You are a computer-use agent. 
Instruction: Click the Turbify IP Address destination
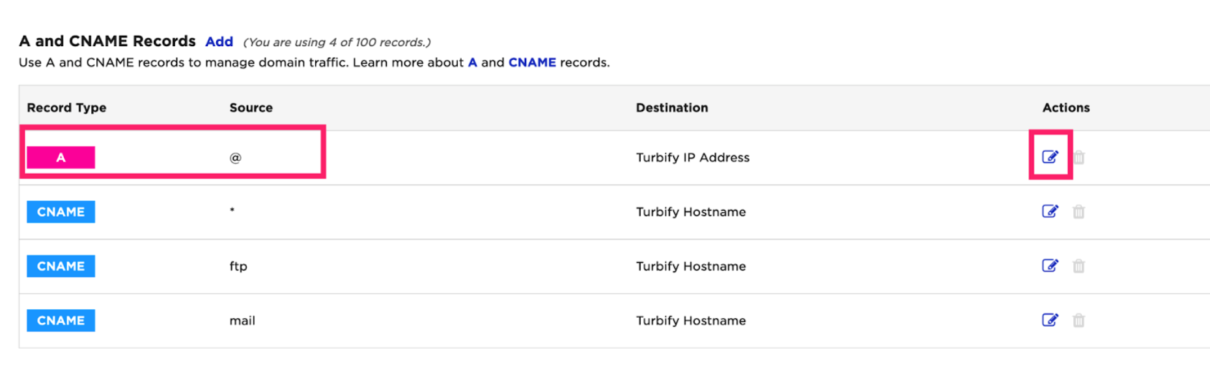click(692, 158)
